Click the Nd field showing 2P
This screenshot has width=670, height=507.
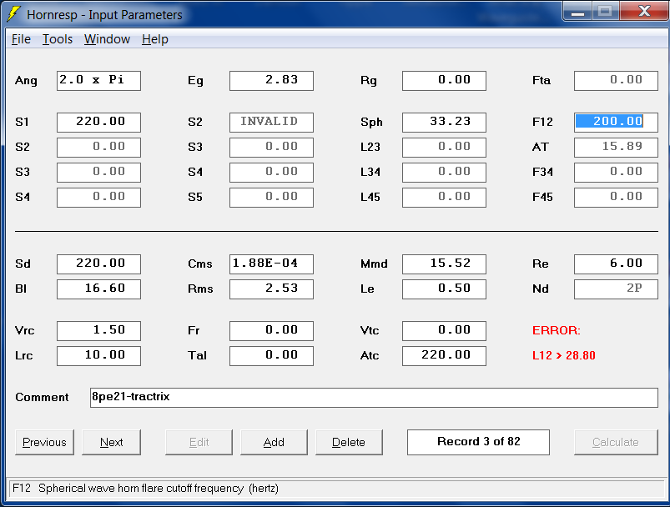(x=616, y=289)
